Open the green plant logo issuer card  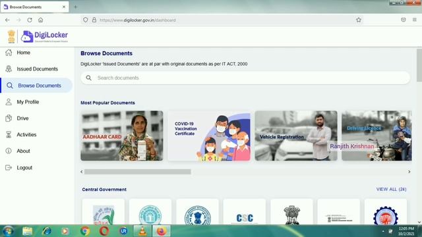[x=104, y=212]
